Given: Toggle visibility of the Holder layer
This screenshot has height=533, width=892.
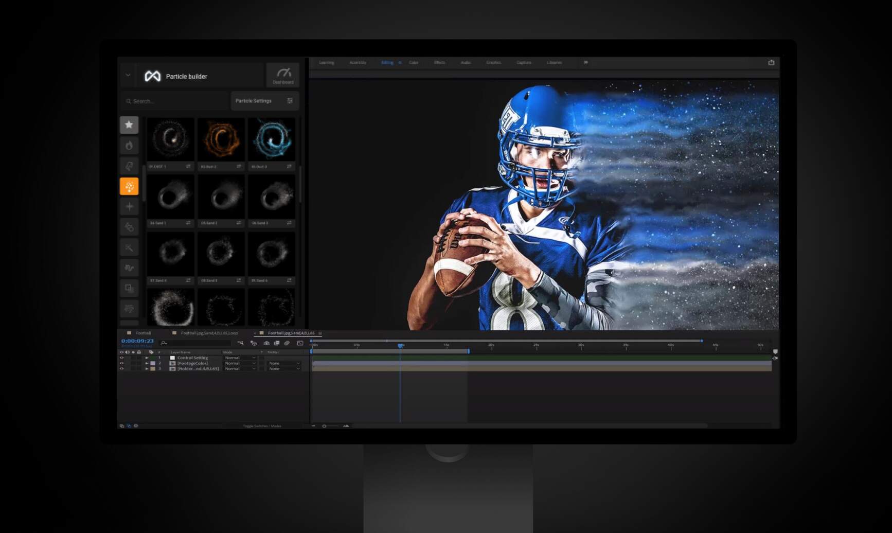Looking at the screenshot, I should click(122, 369).
